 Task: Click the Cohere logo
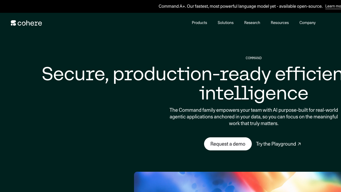(x=26, y=23)
